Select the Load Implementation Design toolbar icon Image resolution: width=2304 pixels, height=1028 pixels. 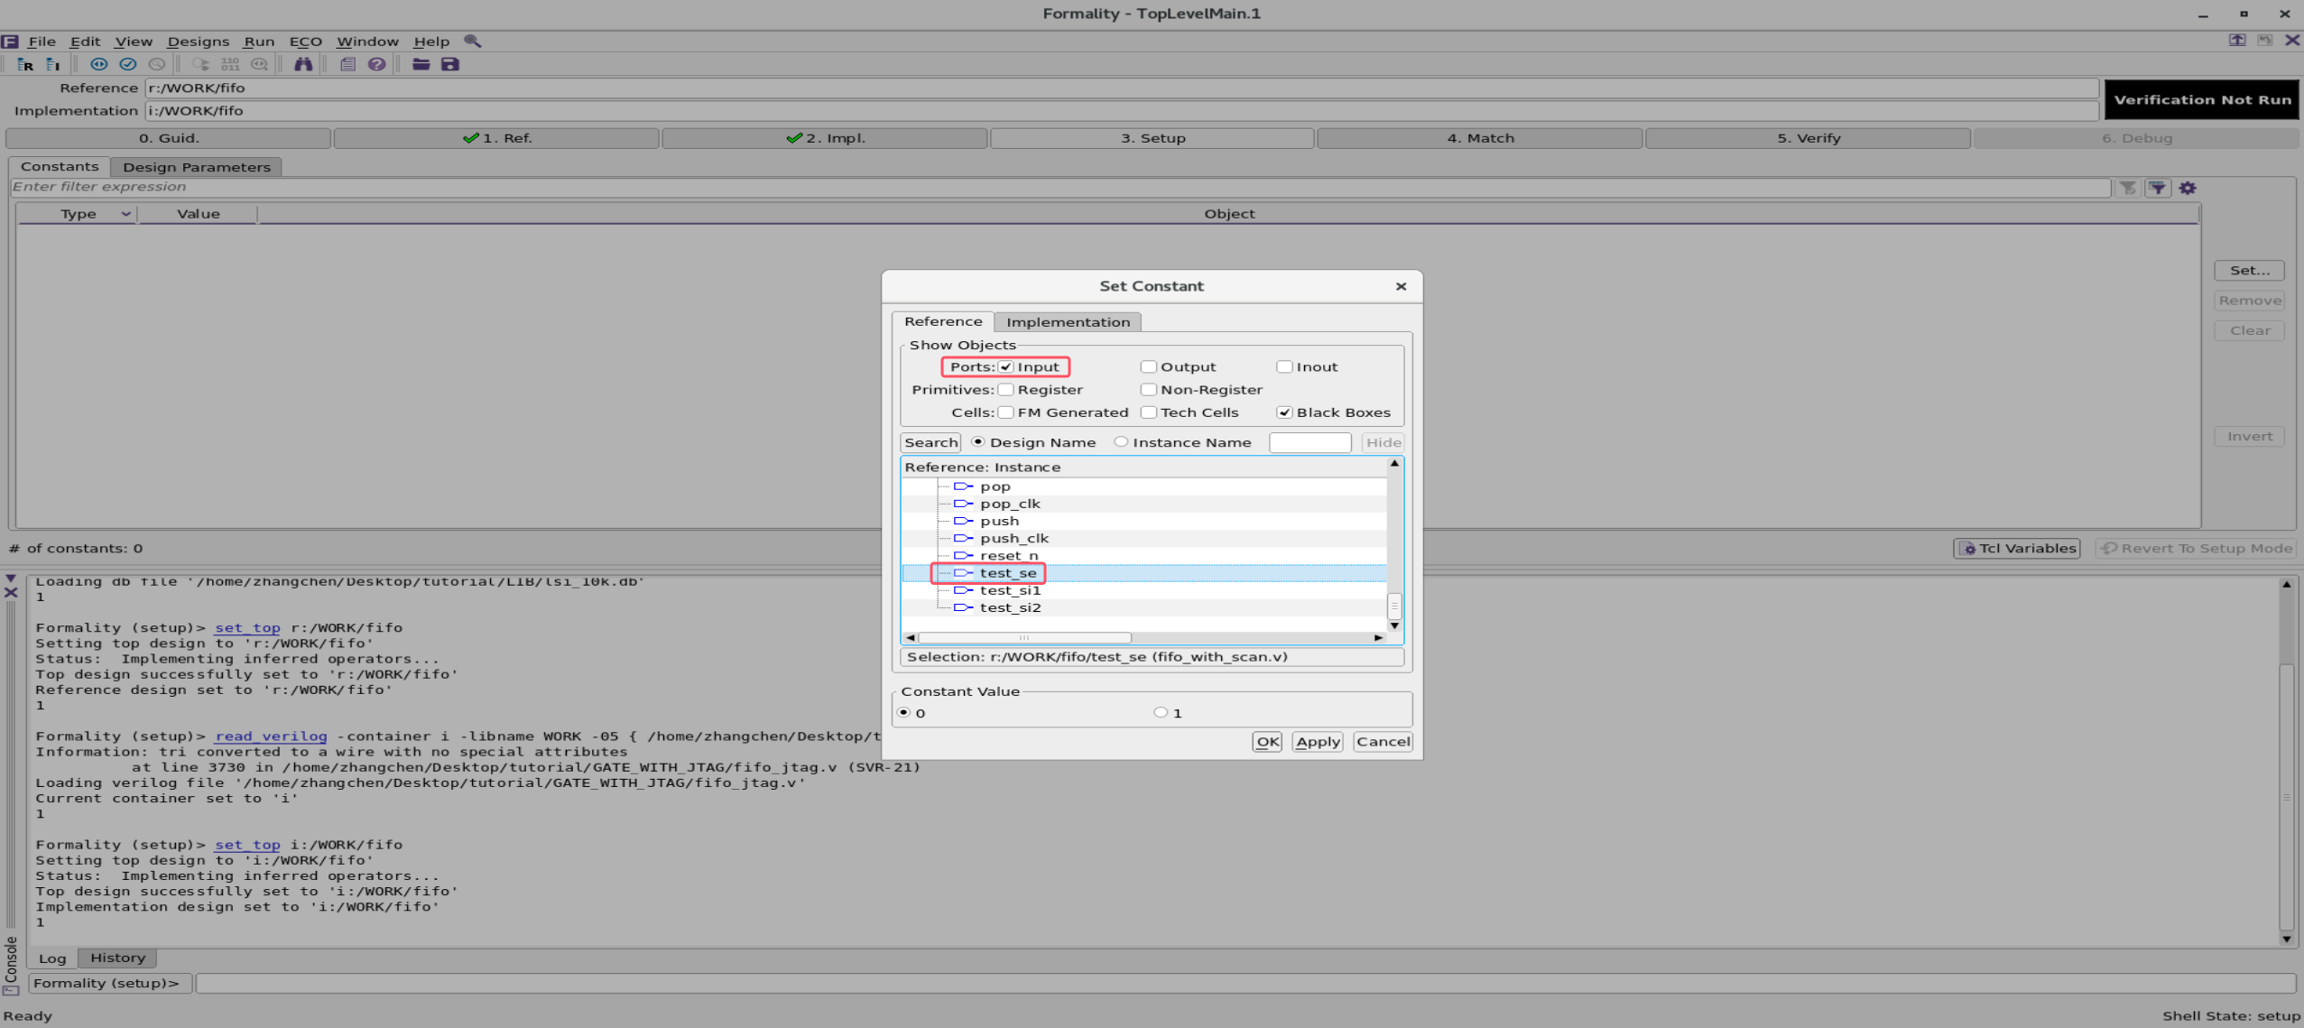53,64
